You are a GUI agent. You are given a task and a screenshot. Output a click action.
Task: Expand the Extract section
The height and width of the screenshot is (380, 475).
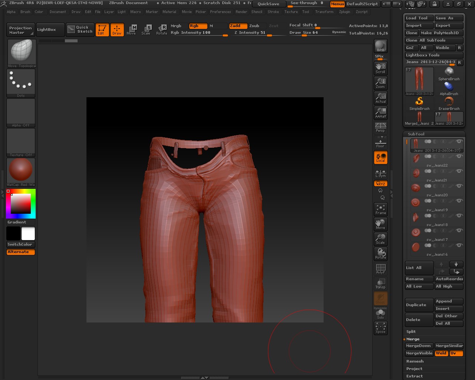coord(414,376)
